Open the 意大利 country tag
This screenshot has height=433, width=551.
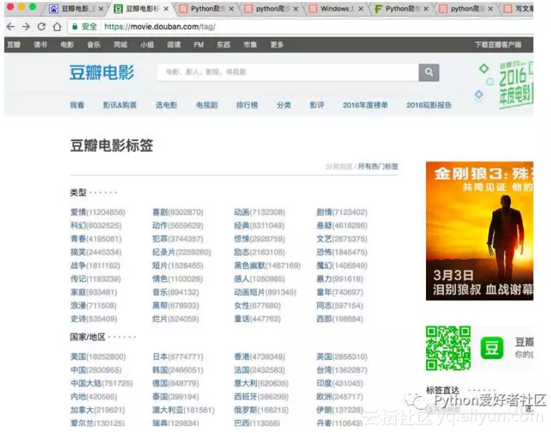(246, 383)
